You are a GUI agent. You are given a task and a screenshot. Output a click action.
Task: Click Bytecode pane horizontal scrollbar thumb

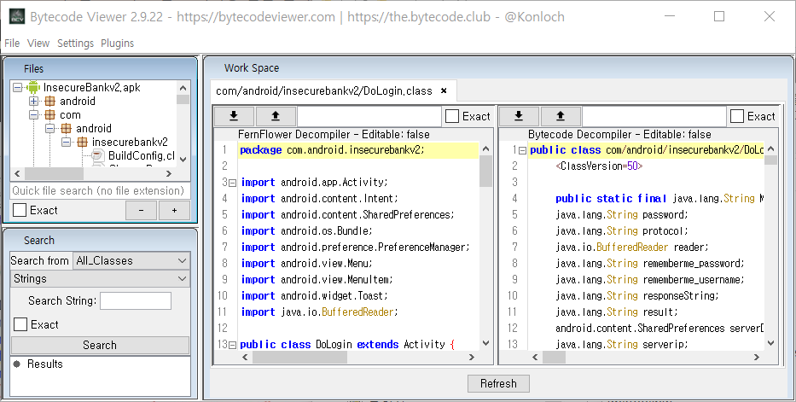[x=554, y=358]
